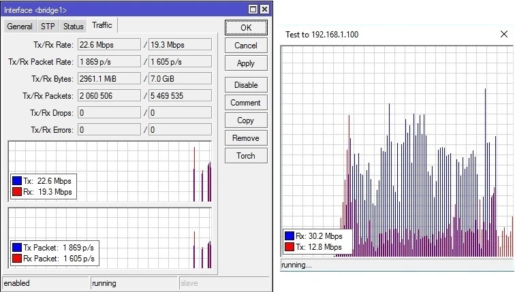Viewport: 515px width, 292px height.
Task: Select the Status tab
Action: pyautogui.click(x=74, y=27)
